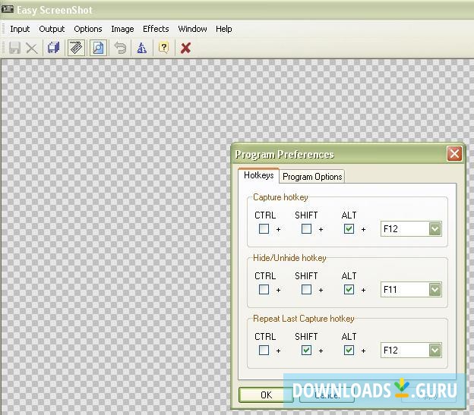Image resolution: width=474 pixels, height=415 pixels.
Task: Enable SHIFT for Capture hotkey
Action: [x=307, y=229]
